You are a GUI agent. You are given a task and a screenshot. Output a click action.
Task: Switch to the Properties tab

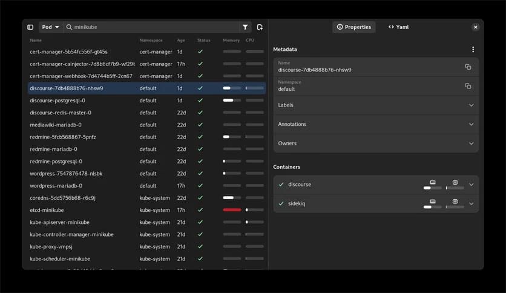coord(354,27)
